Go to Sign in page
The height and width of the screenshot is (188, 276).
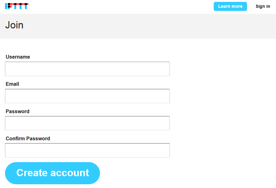(x=263, y=6)
